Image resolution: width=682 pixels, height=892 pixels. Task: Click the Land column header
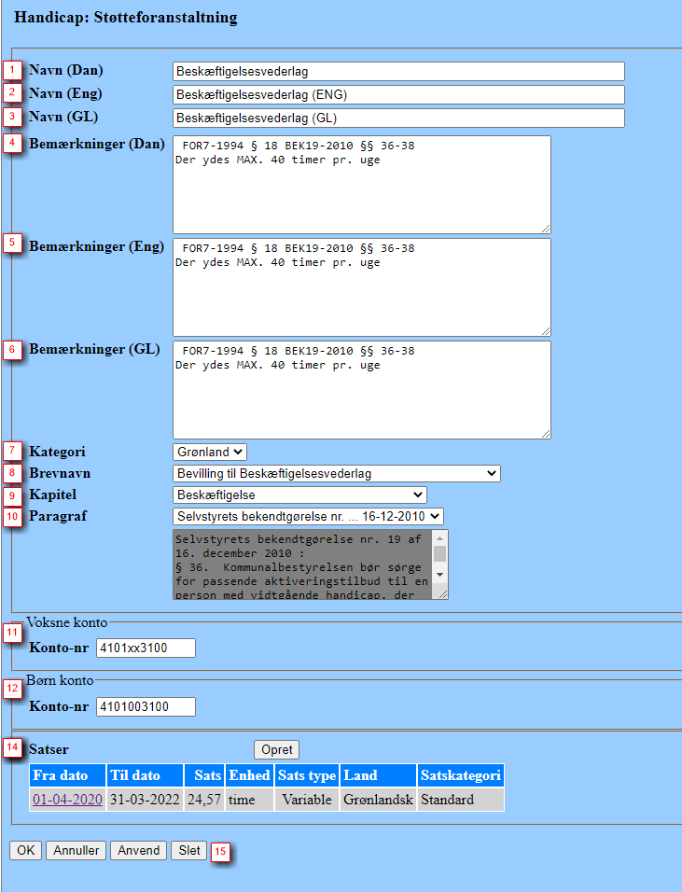(x=378, y=776)
